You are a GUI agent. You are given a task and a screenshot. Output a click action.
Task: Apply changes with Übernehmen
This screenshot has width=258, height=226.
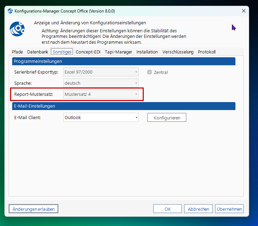point(229,209)
